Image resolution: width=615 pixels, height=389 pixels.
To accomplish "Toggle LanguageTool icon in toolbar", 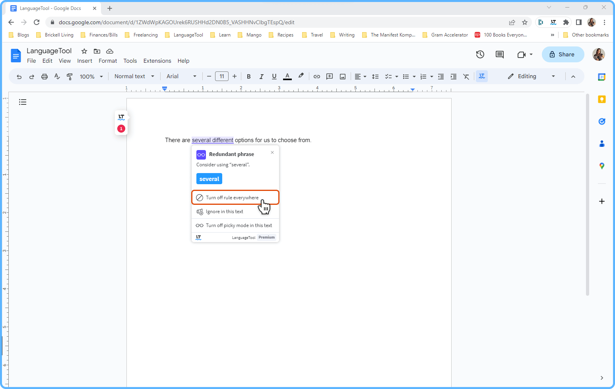I will [x=482, y=76].
